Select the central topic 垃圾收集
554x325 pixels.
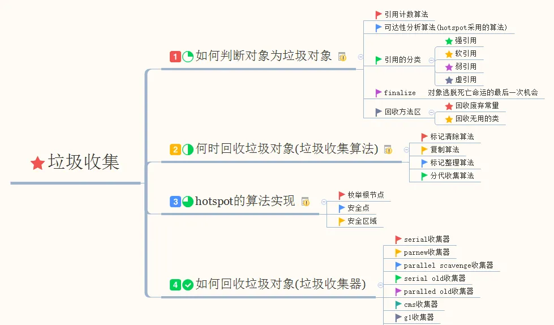coord(84,162)
